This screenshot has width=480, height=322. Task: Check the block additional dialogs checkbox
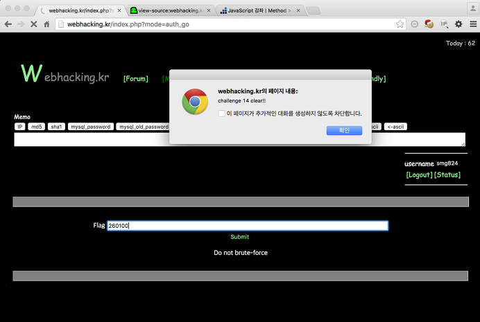pyautogui.click(x=222, y=114)
